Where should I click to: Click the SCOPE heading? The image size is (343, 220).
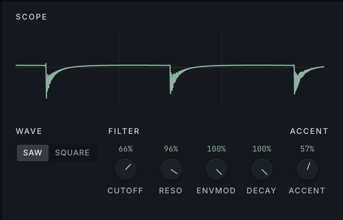click(31, 17)
